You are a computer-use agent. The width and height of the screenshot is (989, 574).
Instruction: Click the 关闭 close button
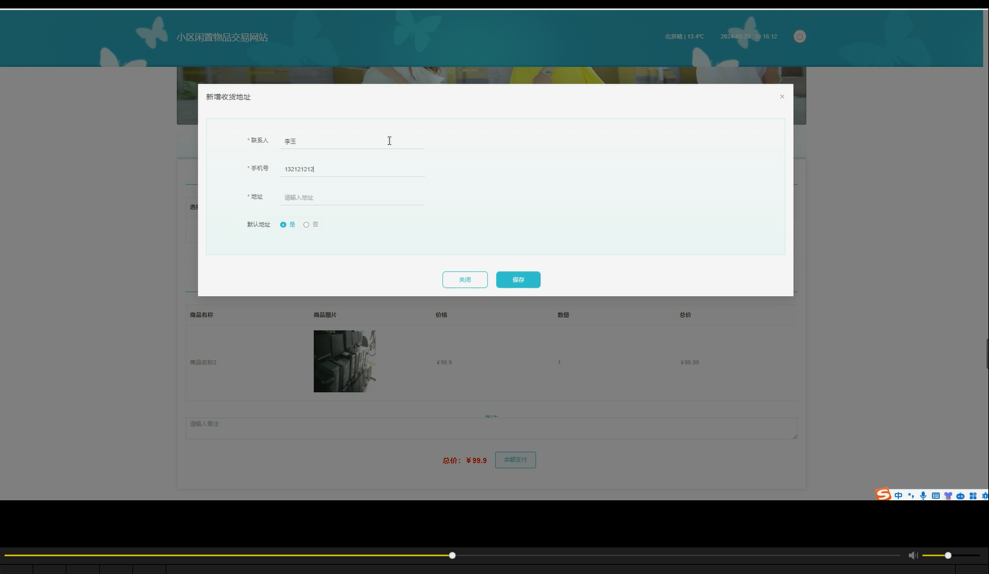[465, 280]
